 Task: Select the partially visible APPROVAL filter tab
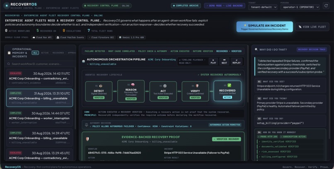[71, 52]
